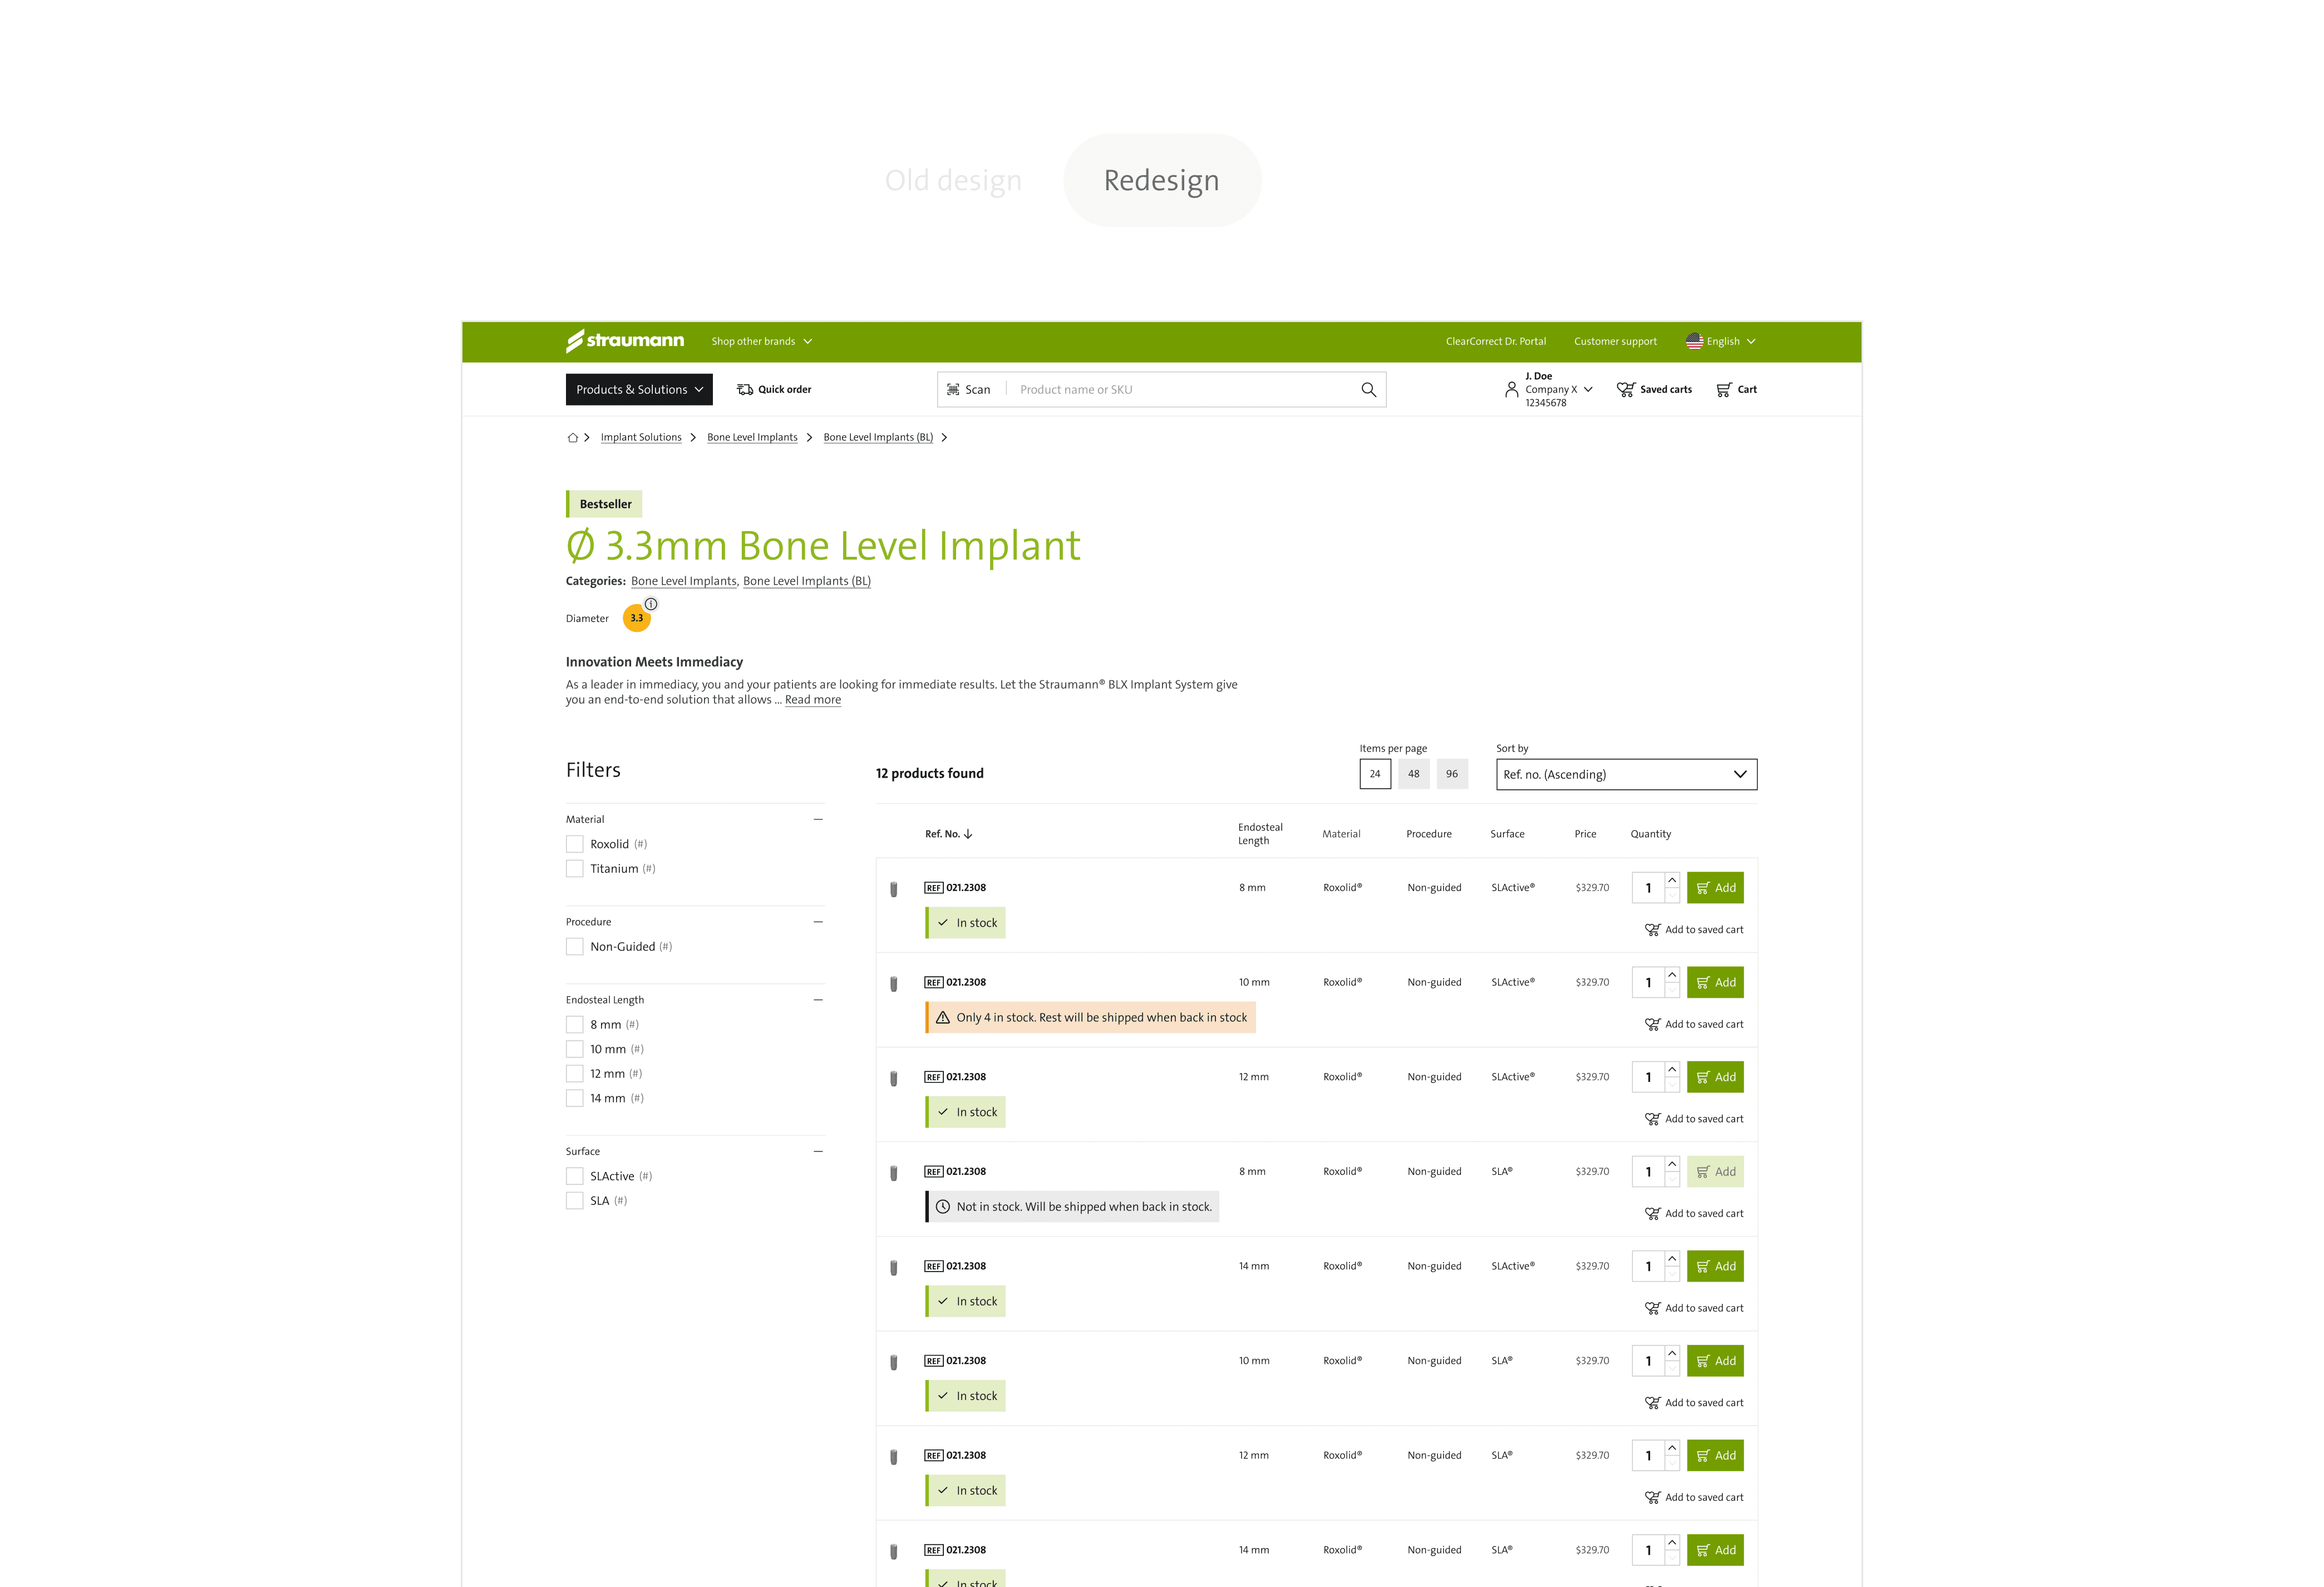Go to Implant Solutions breadcrumb
2324x1587 pixels.
click(641, 438)
